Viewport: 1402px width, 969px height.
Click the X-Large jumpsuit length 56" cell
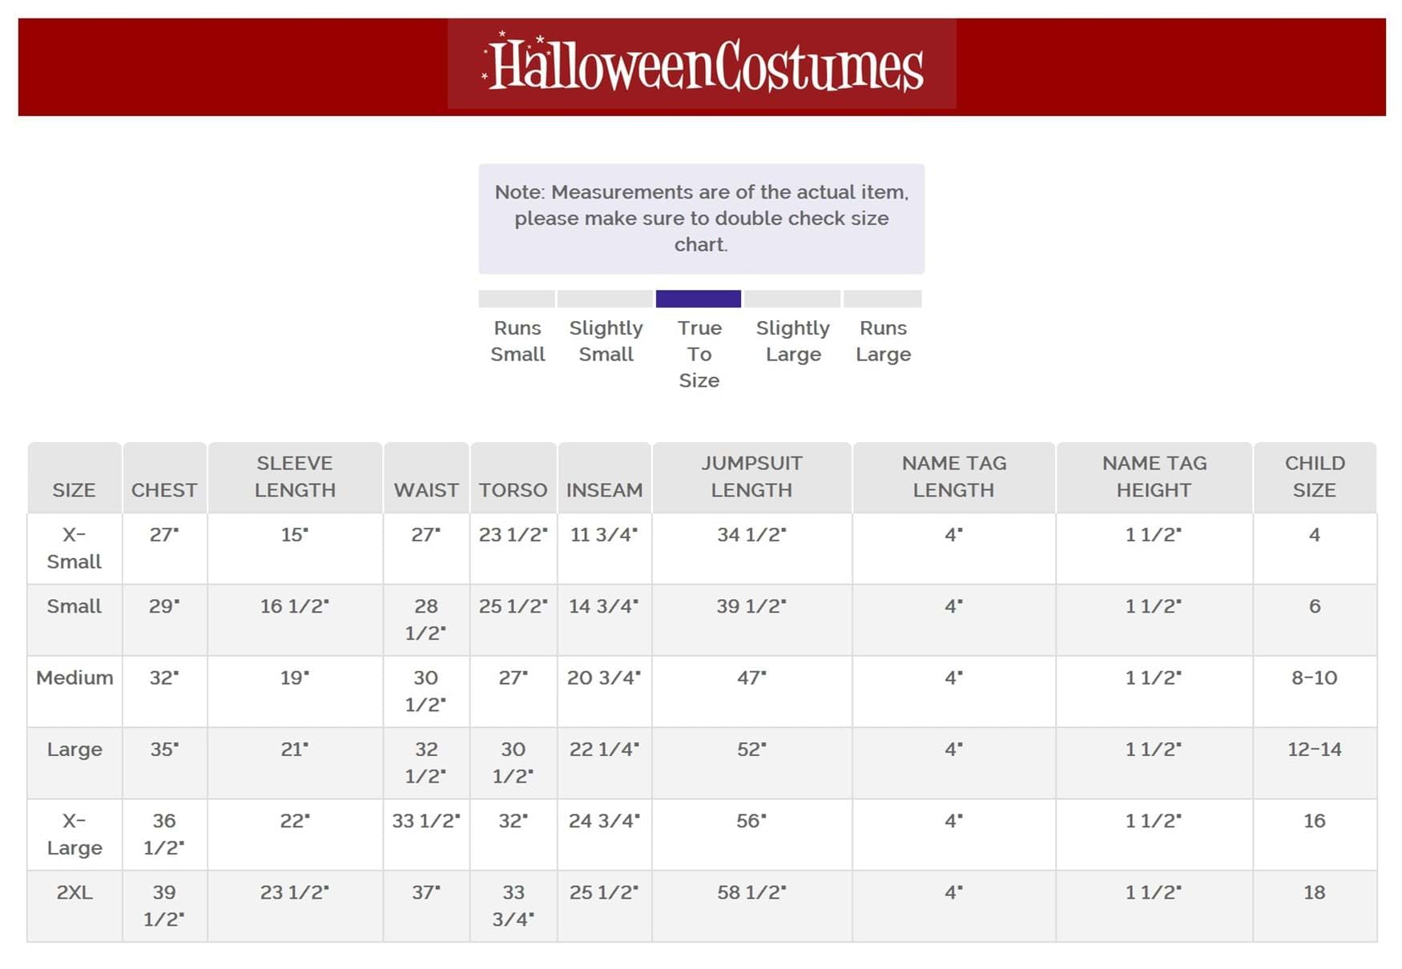point(751,821)
